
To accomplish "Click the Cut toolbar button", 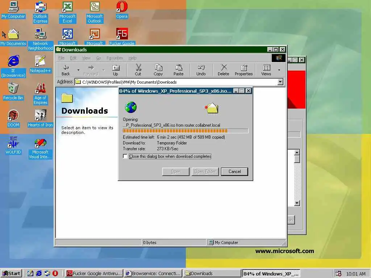I will [138, 70].
